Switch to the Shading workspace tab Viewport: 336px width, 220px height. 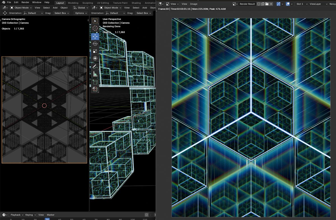click(136, 3)
